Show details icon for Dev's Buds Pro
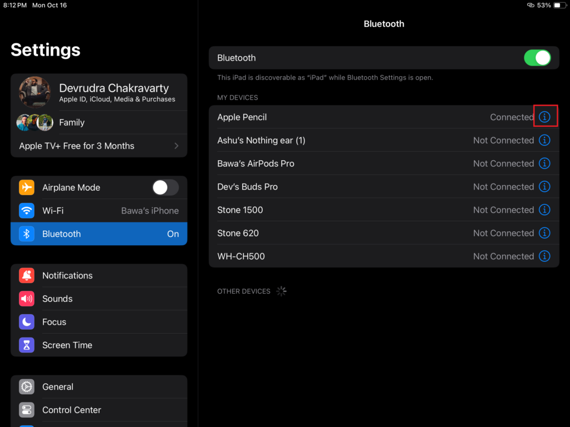Image resolution: width=570 pixels, height=427 pixels. (x=544, y=187)
